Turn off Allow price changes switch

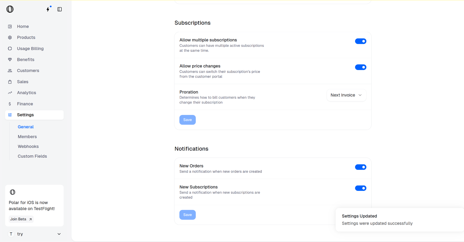click(x=360, y=67)
